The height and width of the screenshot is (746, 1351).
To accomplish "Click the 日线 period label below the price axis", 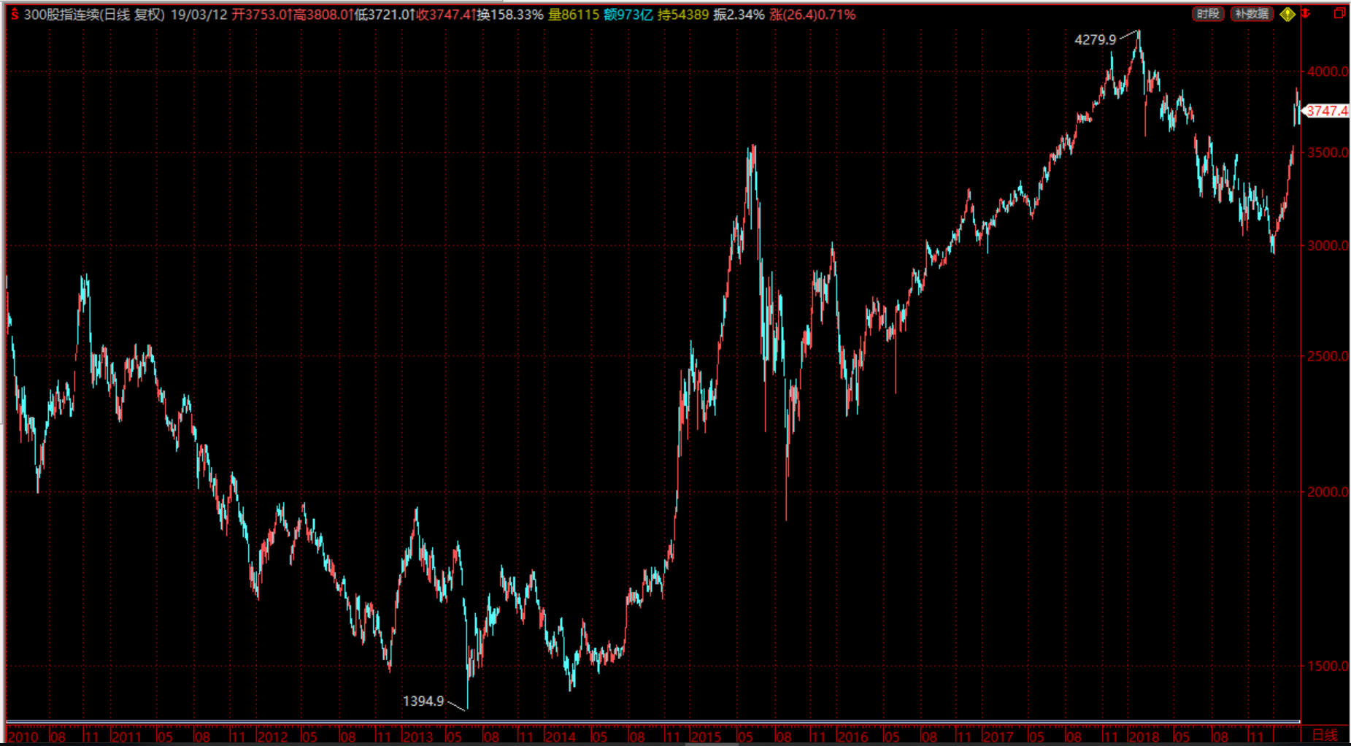I will (x=1325, y=735).
